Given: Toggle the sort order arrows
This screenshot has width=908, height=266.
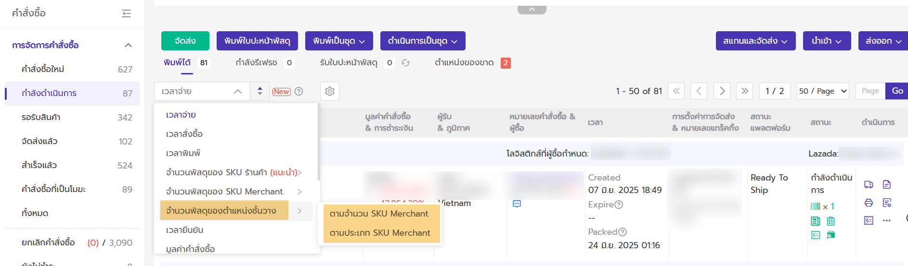Looking at the screenshot, I should pyautogui.click(x=260, y=91).
